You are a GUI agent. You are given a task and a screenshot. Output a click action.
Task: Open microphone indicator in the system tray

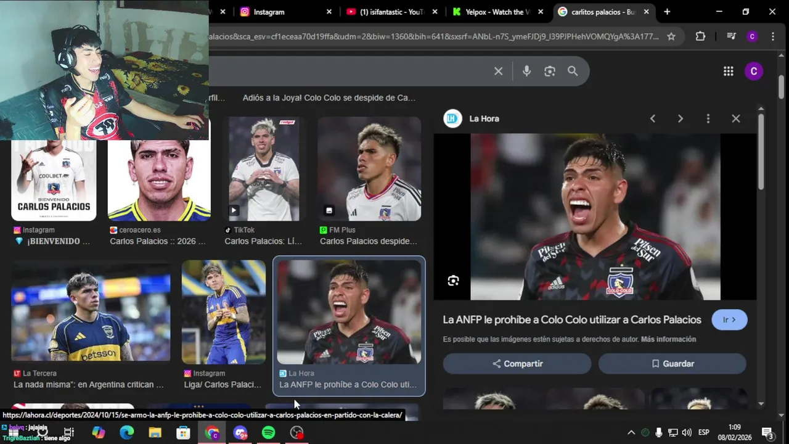(659, 433)
